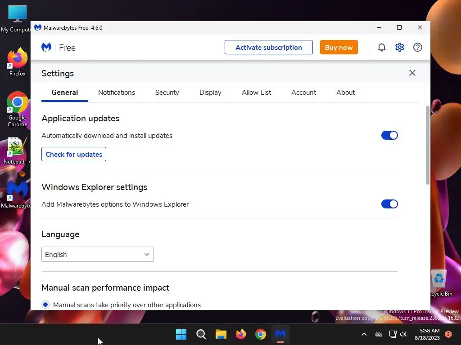The width and height of the screenshot is (461, 345).
Task: Open the taskbar clock and date
Action: [428, 334]
